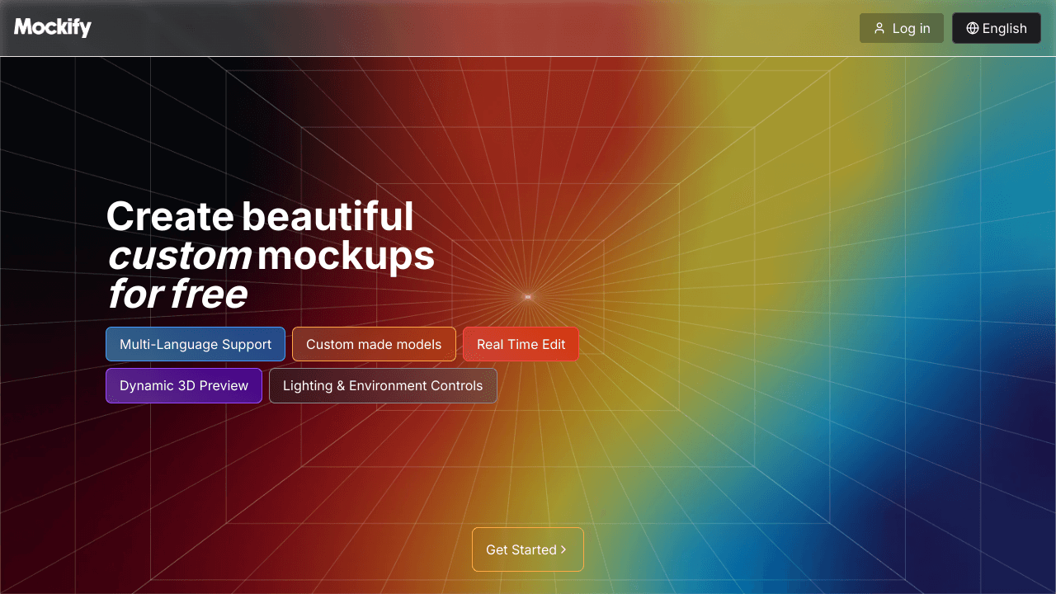Select the Multi-Language Support tag
Screen dimensions: 1056x594
[196, 344]
